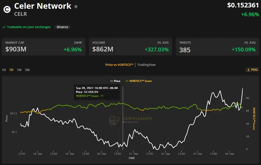This screenshot has height=165, width=261.
Task: Toggle the favorite star next to Celer Network
Action: pyautogui.click(x=76, y=7)
